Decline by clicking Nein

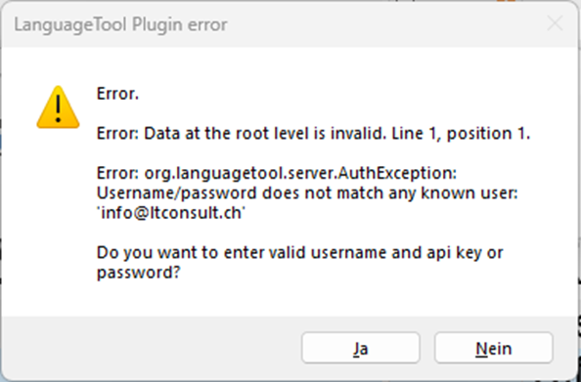coord(494,348)
